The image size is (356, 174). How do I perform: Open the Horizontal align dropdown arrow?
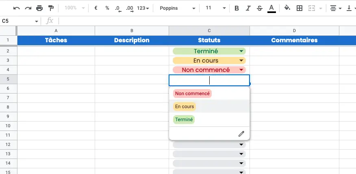(340, 9)
